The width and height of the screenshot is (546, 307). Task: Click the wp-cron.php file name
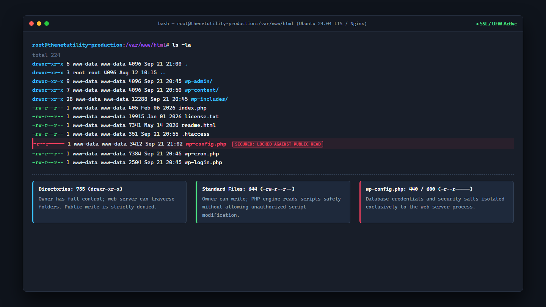click(202, 153)
